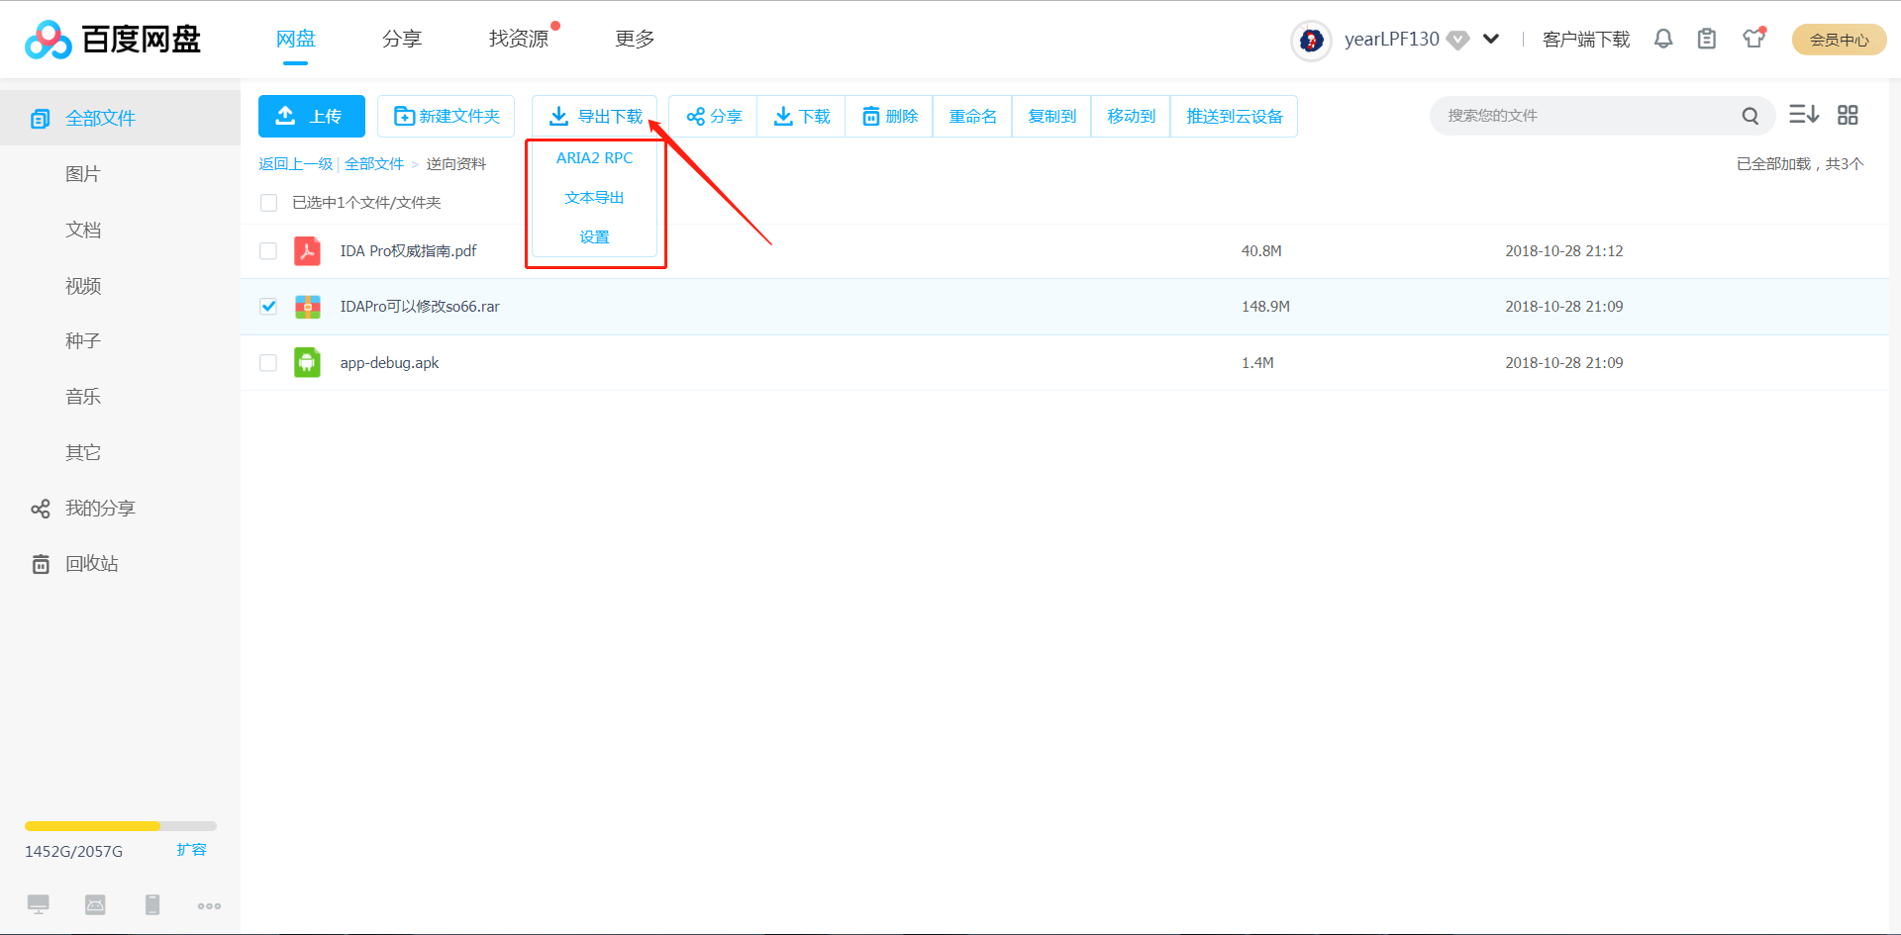The image size is (1901, 935).
Task: Click 客户端下载 link
Action: (x=1586, y=40)
